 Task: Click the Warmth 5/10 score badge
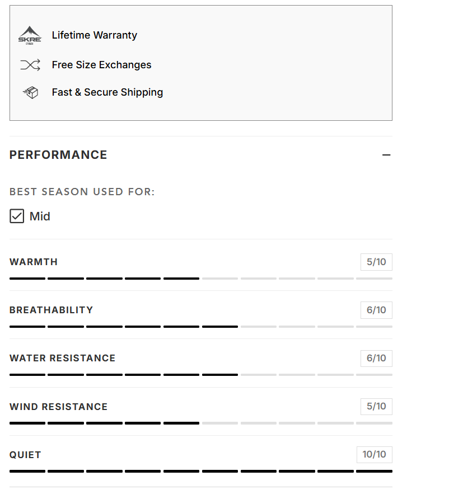click(x=376, y=262)
